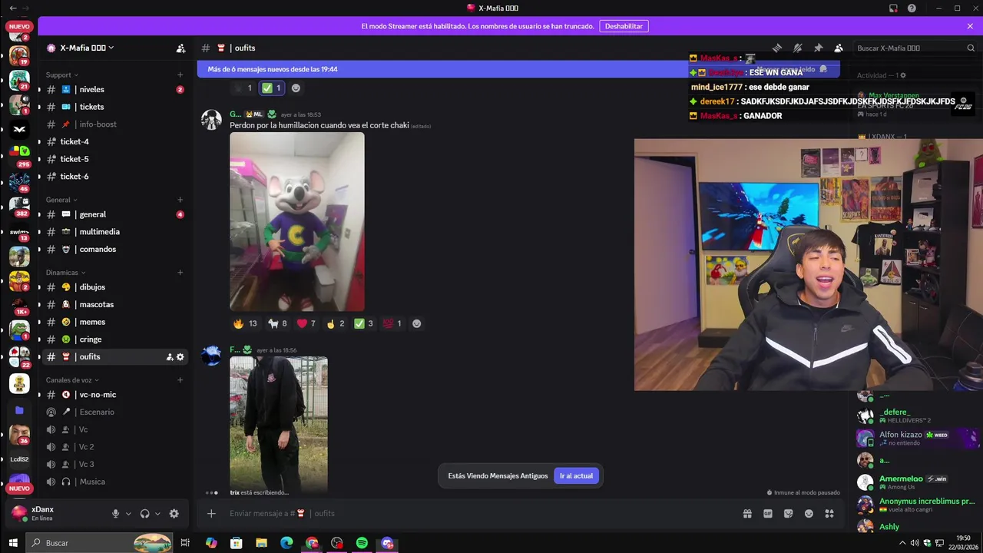
Task: Toggle the 100 emoji reaction with 1
Action: tap(392, 323)
